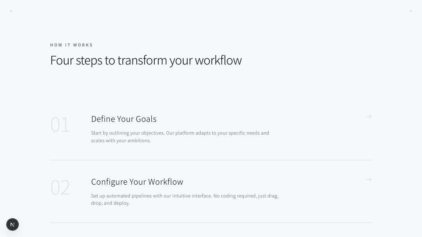The image size is (422, 237).
Task: Open the Next.js dev tools N badge
Action: 13,224
